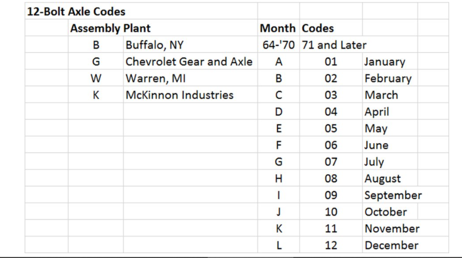The width and height of the screenshot is (462, 258).
Task: Click the 'November' cell
Action: coord(392,229)
